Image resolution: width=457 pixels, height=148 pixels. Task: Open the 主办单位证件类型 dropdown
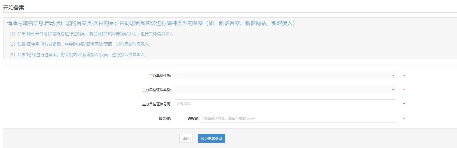click(x=283, y=89)
